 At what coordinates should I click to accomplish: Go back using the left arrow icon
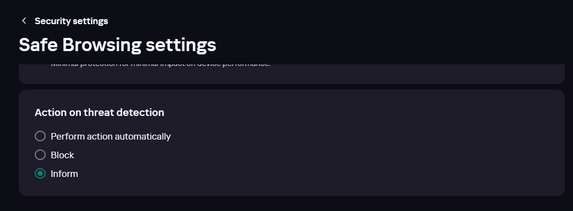coord(24,21)
